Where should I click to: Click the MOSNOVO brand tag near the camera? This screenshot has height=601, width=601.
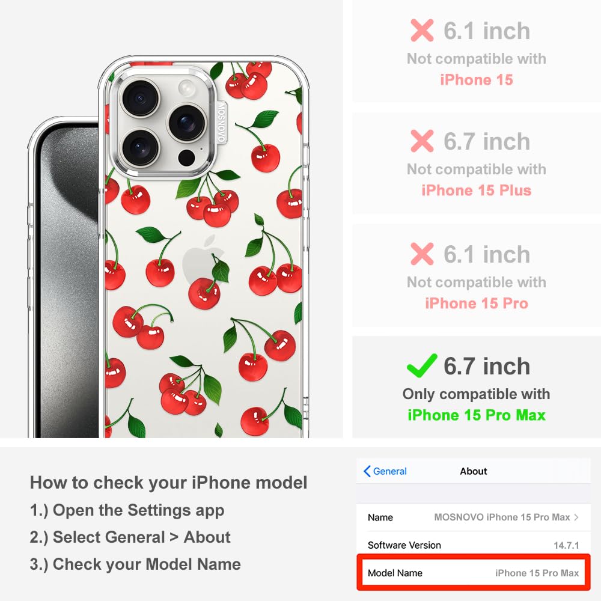[x=222, y=123]
